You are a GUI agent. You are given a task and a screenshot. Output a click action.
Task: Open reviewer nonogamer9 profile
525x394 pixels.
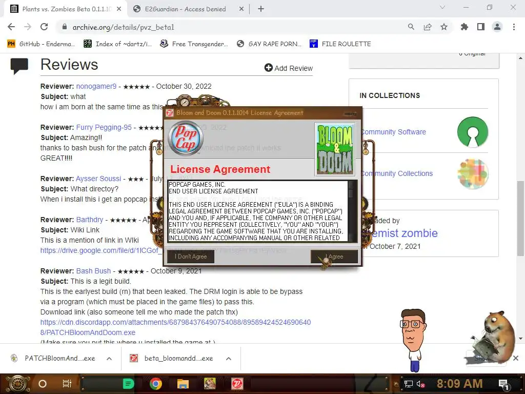click(x=96, y=86)
